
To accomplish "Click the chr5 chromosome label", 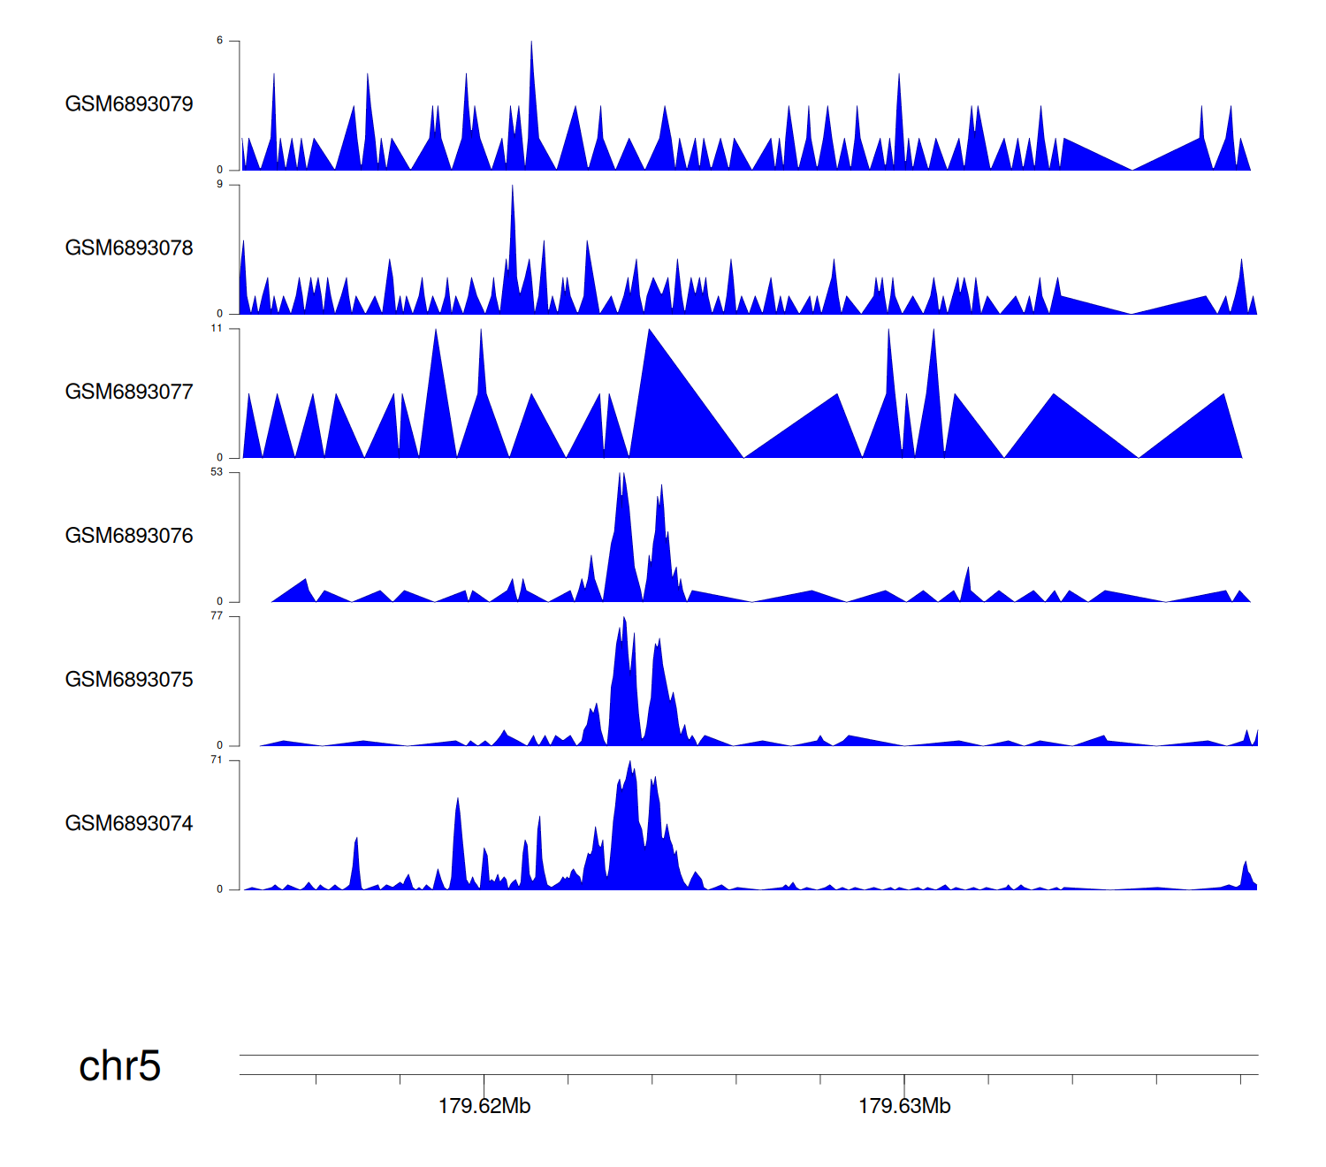I will click(x=119, y=1066).
